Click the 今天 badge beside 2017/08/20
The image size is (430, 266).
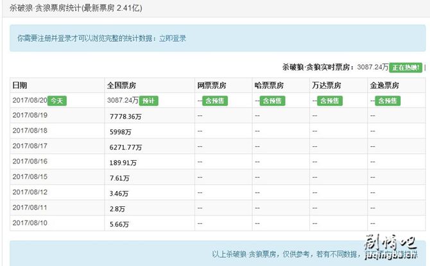pyautogui.click(x=56, y=101)
